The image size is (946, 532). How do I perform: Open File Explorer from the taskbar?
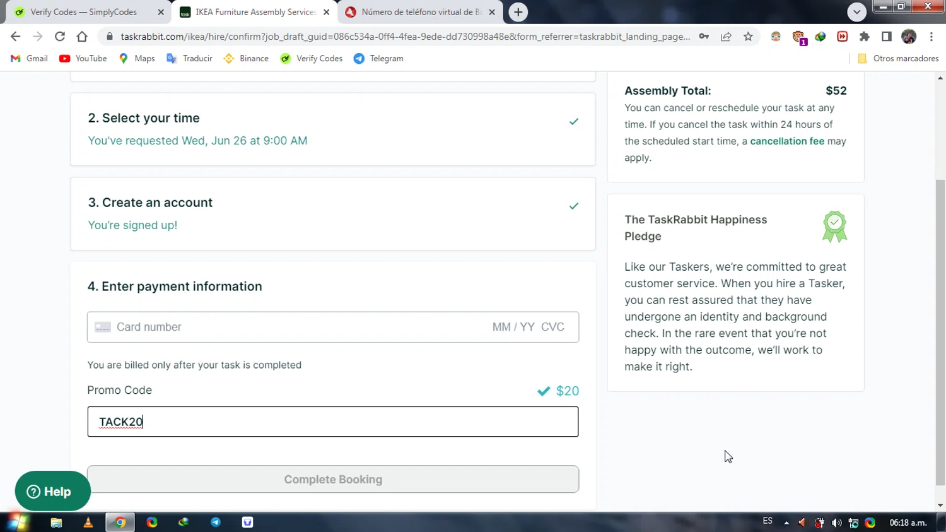coord(56,523)
